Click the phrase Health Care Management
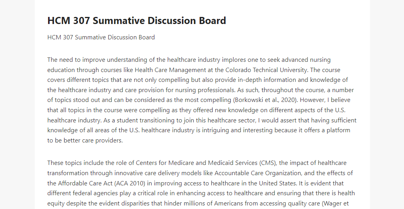 [170, 70]
